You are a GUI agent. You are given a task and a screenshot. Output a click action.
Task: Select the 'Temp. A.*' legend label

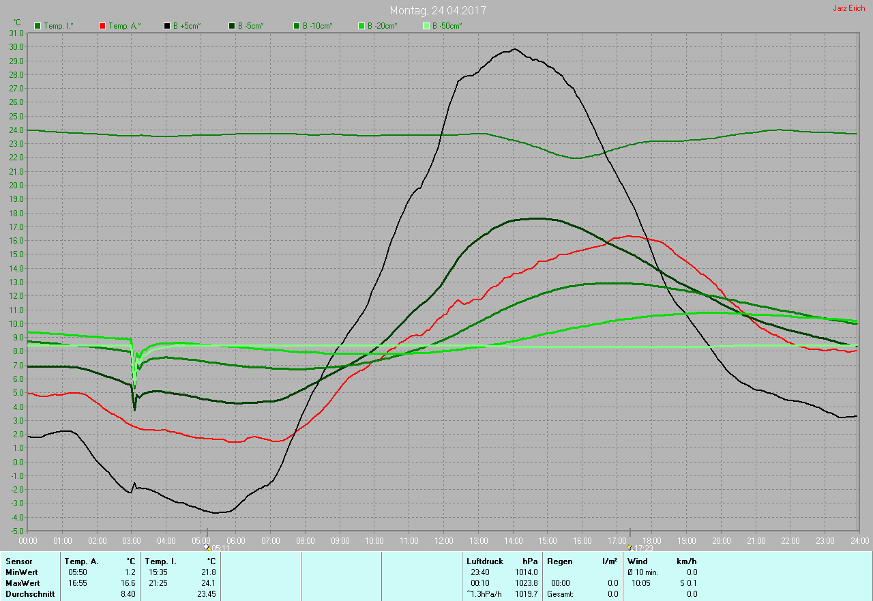pyautogui.click(x=124, y=26)
